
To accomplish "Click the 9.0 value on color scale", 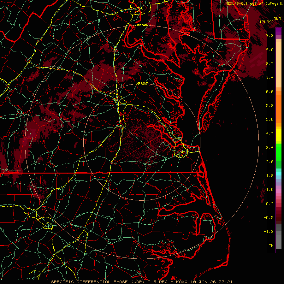I will point(270,50).
